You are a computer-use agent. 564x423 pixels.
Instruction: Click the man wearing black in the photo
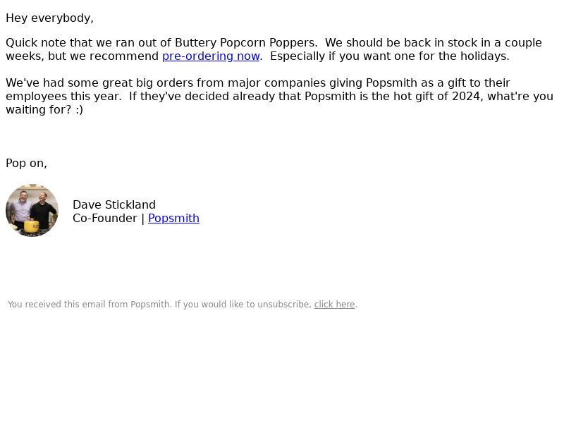tap(44, 211)
